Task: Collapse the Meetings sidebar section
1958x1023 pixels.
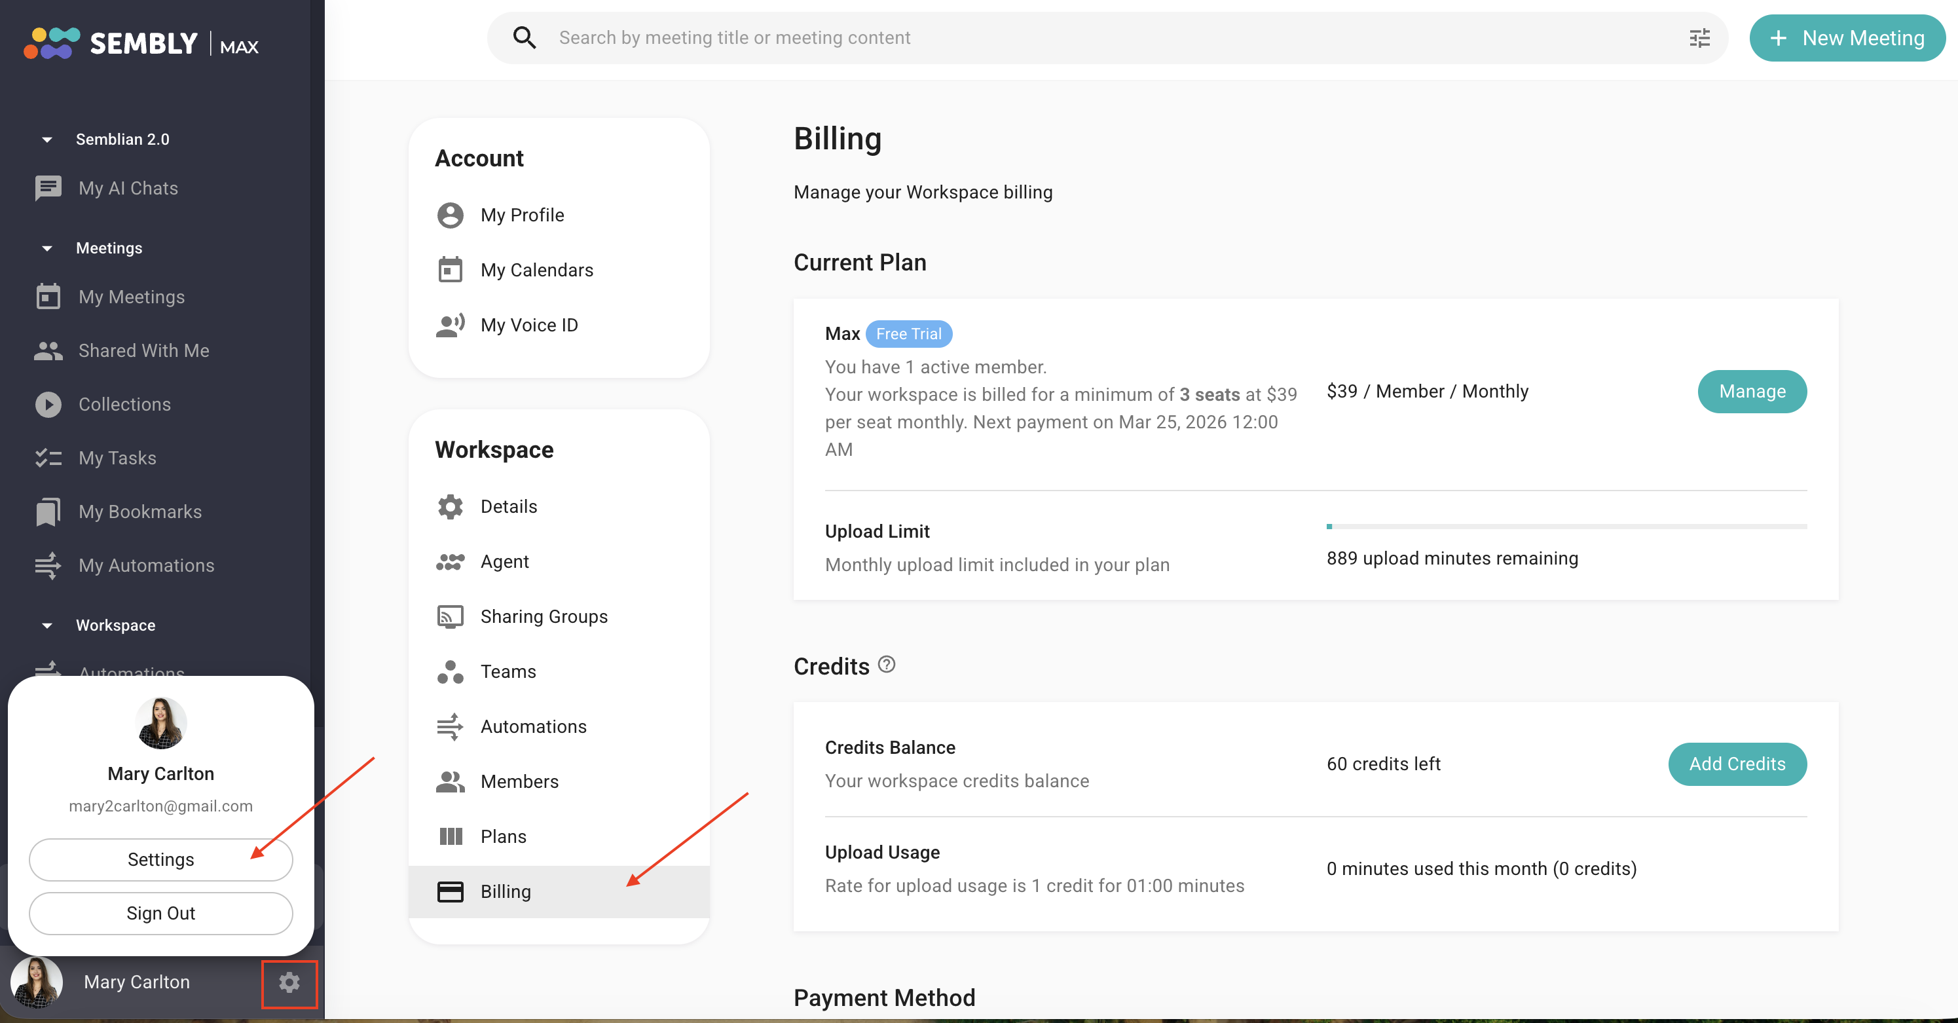Action: [47, 248]
